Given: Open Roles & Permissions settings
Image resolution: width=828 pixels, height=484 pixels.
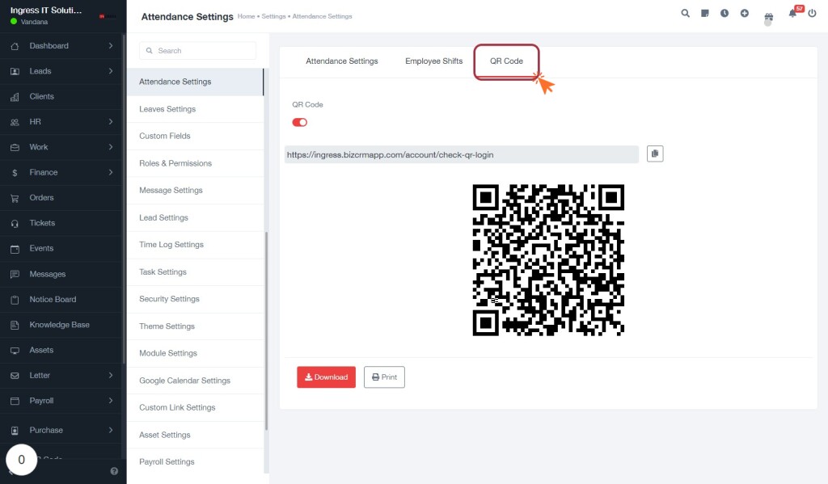Looking at the screenshot, I should 196,163.
